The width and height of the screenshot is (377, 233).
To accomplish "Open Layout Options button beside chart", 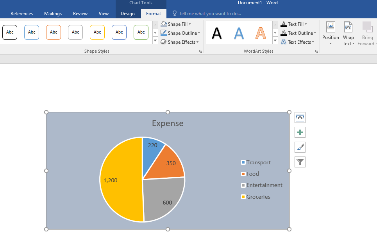I will [300, 117].
